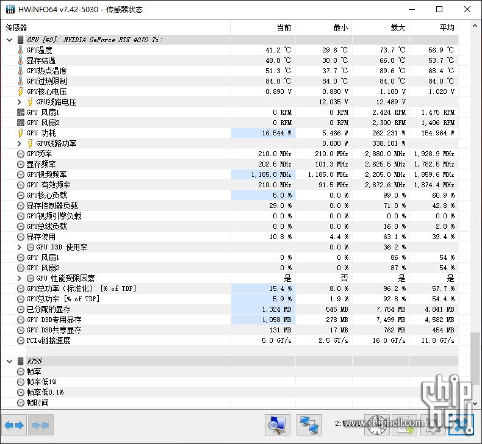This screenshot has height=444, width=482.
Task: Click the gauge icon beside 显存使用
Action: [20, 237]
